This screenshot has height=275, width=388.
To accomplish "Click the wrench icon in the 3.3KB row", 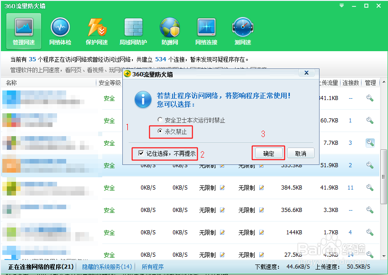I will click(370, 210).
